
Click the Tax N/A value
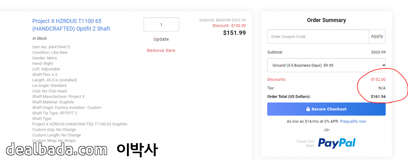pos(382,88)
